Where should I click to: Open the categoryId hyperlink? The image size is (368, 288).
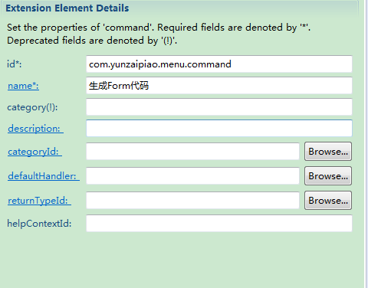[x=34, y=152]
